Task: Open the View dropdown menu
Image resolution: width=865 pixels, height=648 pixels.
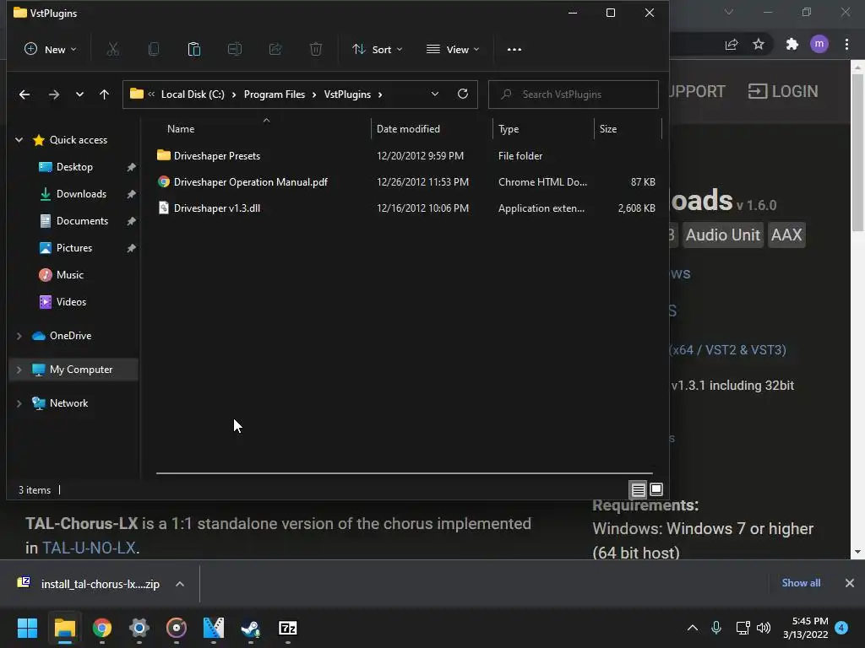Action: [453, 50]
